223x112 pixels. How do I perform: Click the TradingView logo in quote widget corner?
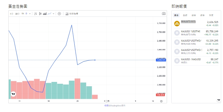[219, 100]
